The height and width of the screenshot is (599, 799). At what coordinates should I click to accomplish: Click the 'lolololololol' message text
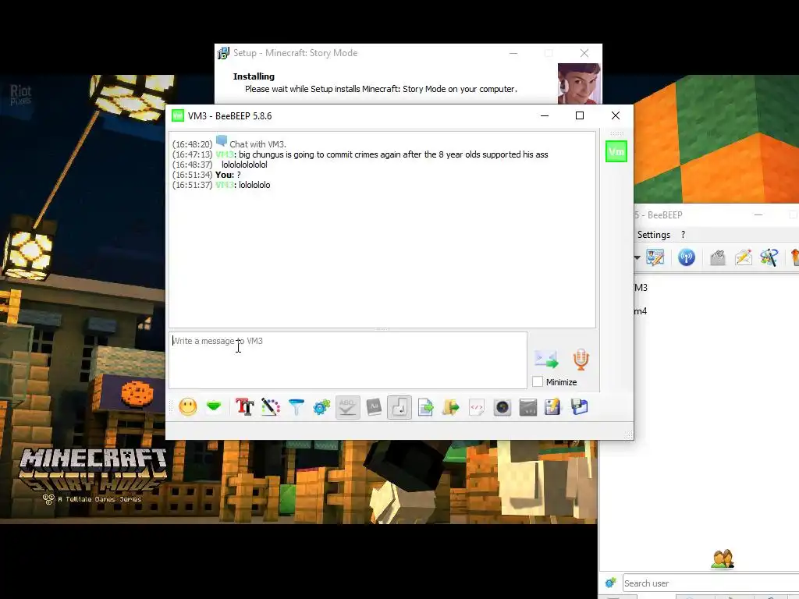[244, 165]
